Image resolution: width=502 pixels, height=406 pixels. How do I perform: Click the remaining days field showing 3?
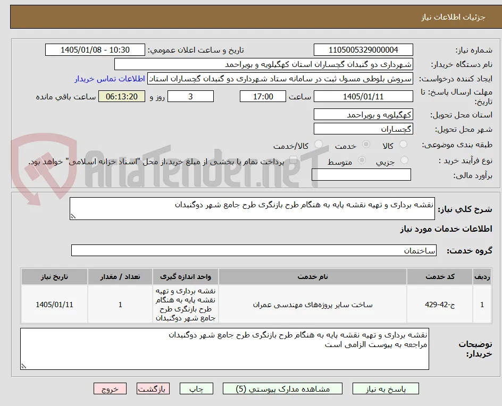click(190, 96)
